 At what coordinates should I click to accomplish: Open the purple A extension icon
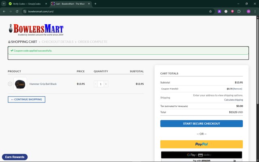pyautogui.click(x=219, y=11)
